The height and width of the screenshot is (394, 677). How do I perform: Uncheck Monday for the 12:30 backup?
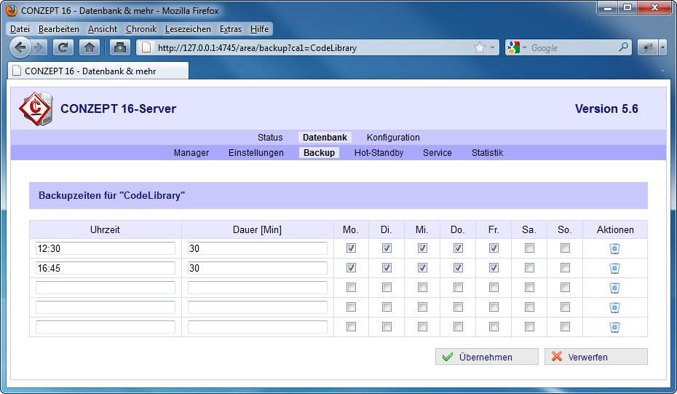click(352, 248)
